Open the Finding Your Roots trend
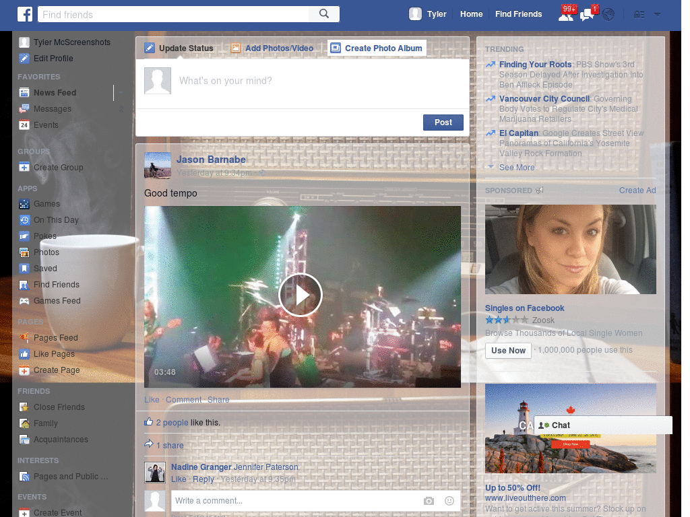Image resolution: width=690 pixels, height=517 pixels. point(535,65)
